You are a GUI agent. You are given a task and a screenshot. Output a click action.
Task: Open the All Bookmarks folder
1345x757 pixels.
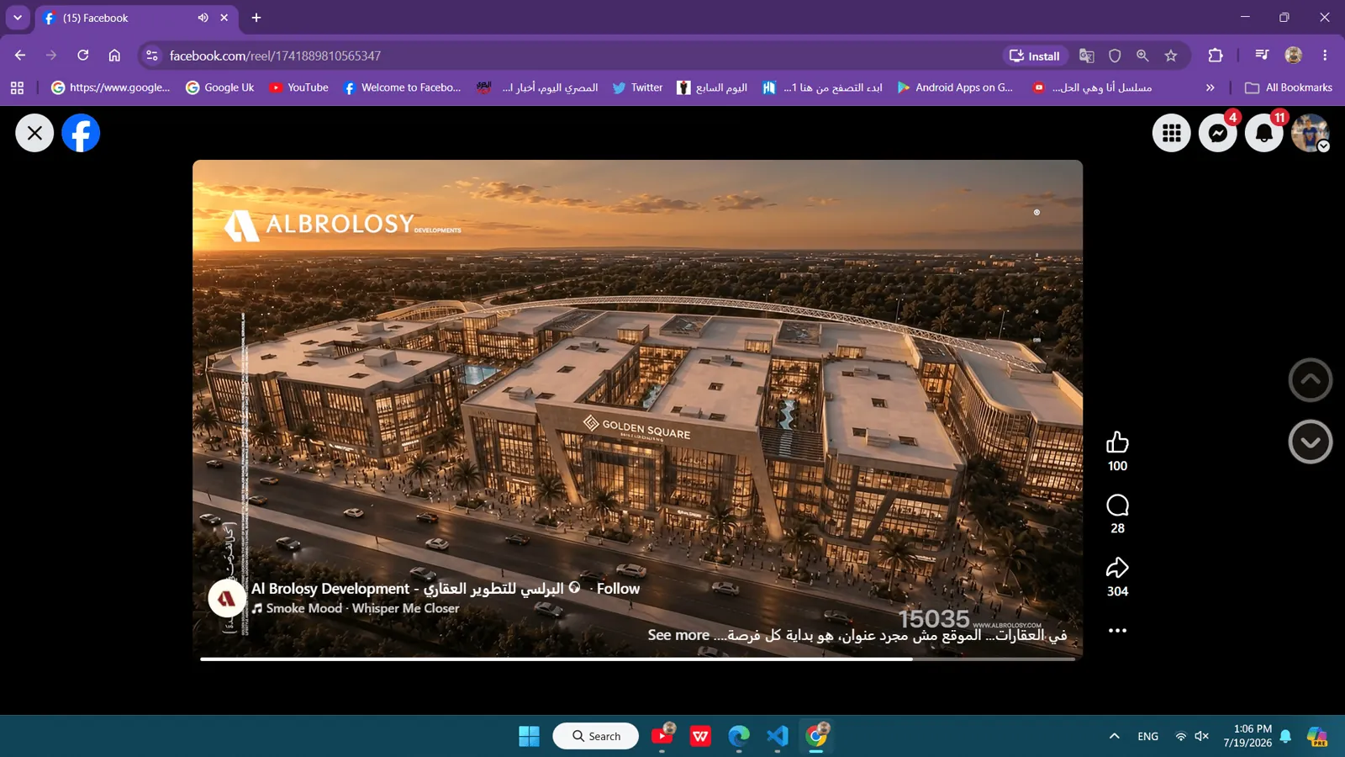coord(1289,87)
